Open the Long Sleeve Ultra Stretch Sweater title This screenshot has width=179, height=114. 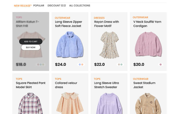tap(106, 85)
